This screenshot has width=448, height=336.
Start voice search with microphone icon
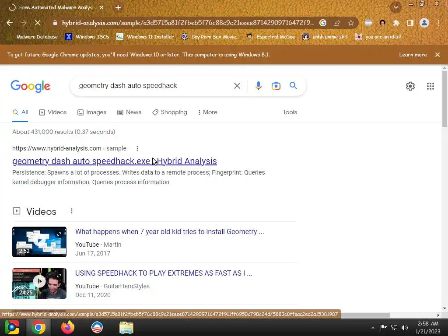click(x=258, y=86)
